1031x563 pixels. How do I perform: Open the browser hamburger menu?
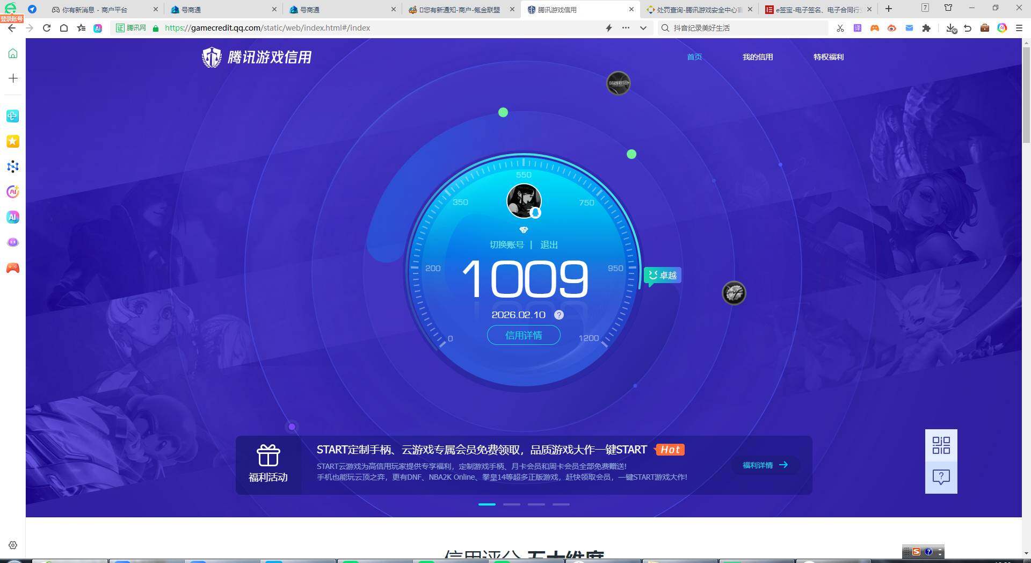coord(1019,28)
